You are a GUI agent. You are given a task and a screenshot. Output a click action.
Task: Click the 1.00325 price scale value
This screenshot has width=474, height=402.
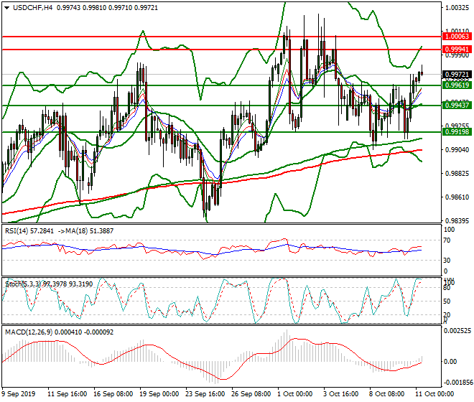[457, 8]
